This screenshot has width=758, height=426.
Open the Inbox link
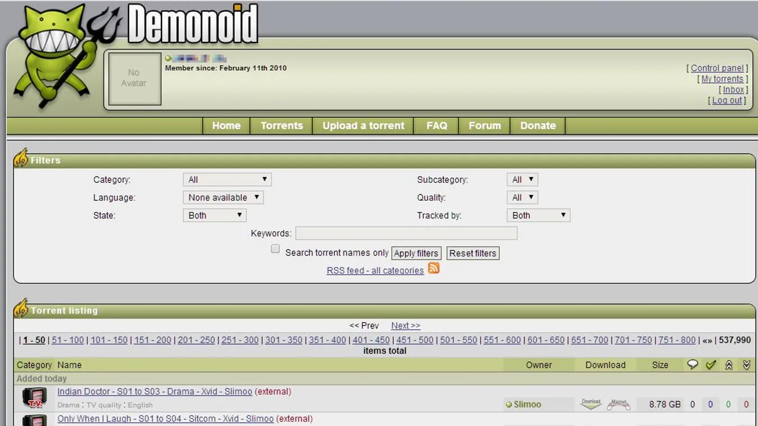pyautogui.click(x=733, y=90)
